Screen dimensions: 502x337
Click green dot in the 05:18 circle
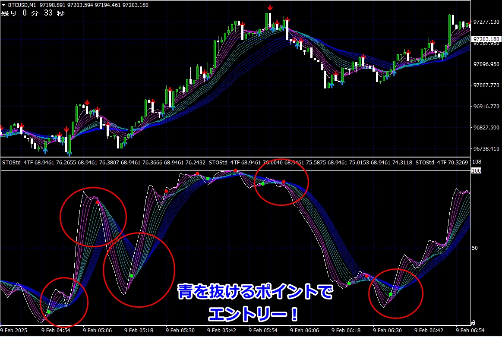click(x=132, y=275)
